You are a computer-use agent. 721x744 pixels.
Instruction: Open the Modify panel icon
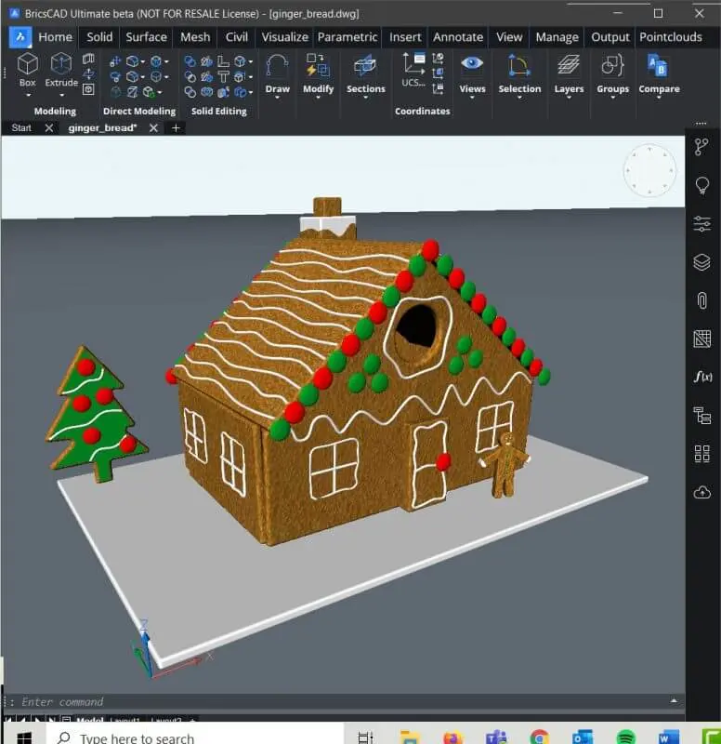318,65
